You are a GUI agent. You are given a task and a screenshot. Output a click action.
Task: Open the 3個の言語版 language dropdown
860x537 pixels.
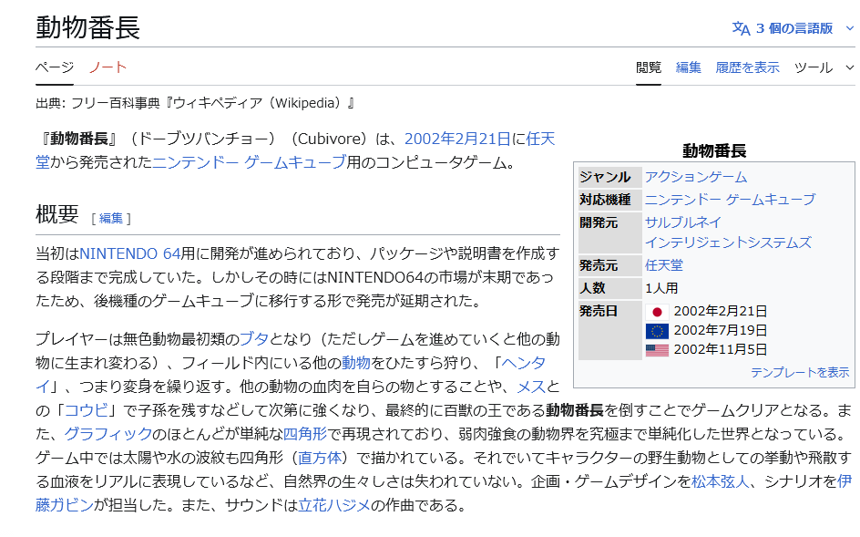pos(793,28)
